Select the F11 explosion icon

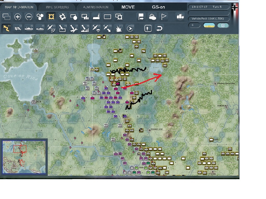119,28
